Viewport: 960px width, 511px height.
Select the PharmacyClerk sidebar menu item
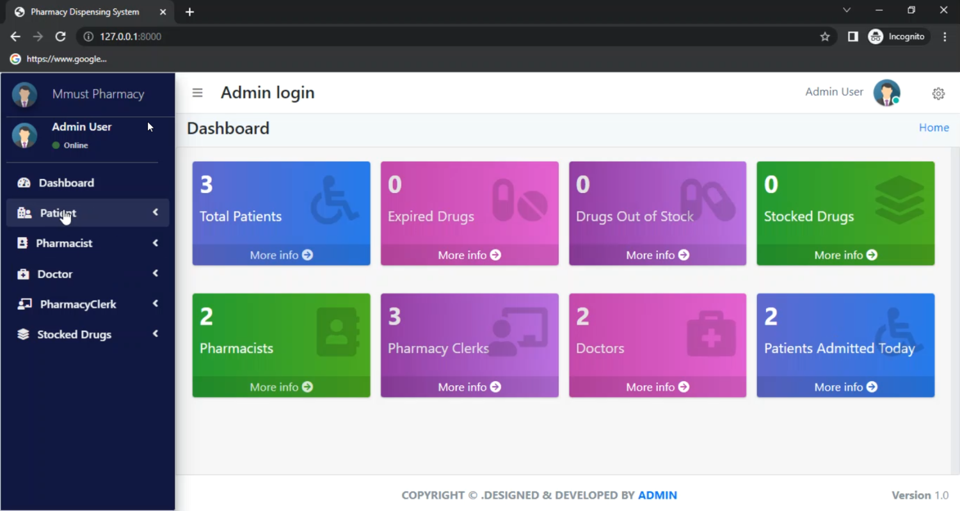[88, 304]
